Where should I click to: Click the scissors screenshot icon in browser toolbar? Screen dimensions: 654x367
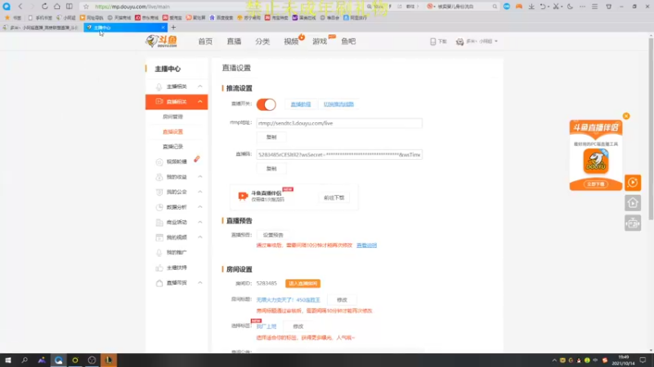tap(556, 7)
